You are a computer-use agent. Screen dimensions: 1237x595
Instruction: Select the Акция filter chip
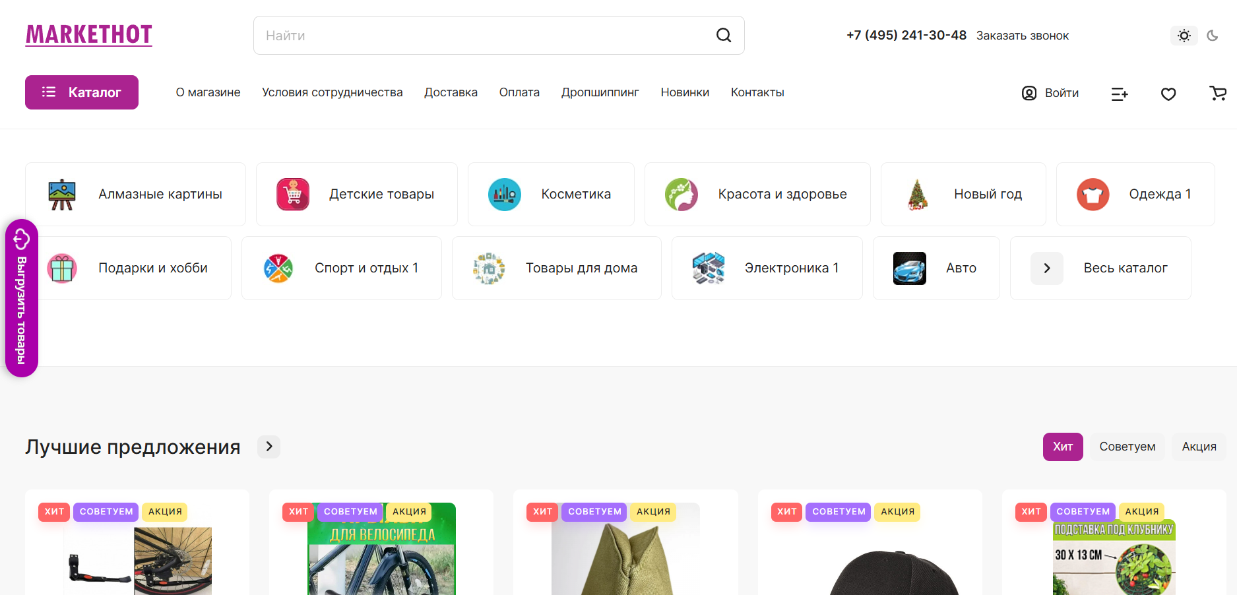pyautogui.click(x=1199, y=447)
